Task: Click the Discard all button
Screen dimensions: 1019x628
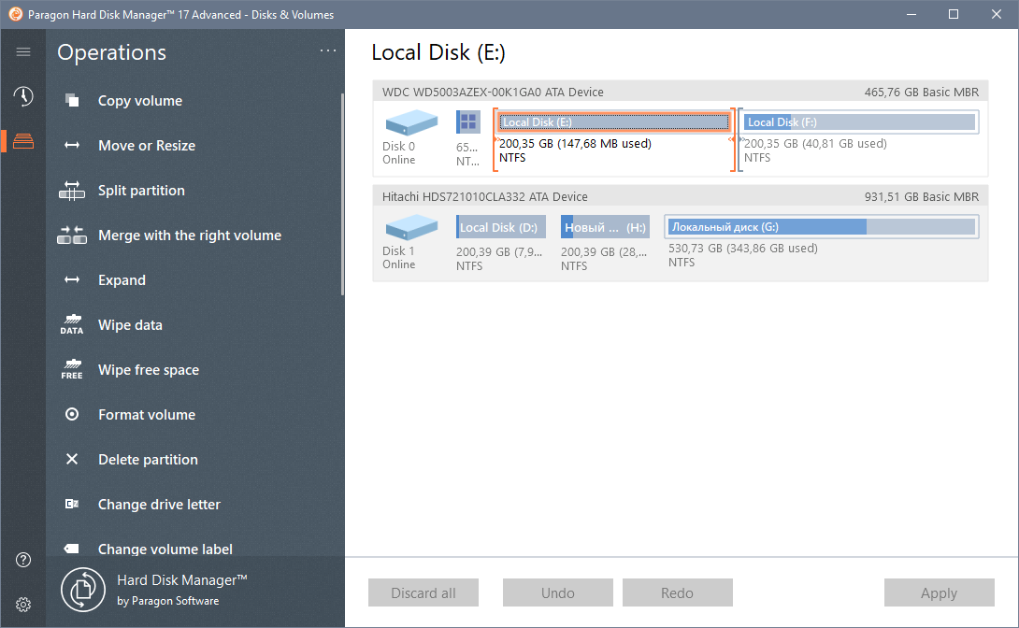Action: pos(423,592)
